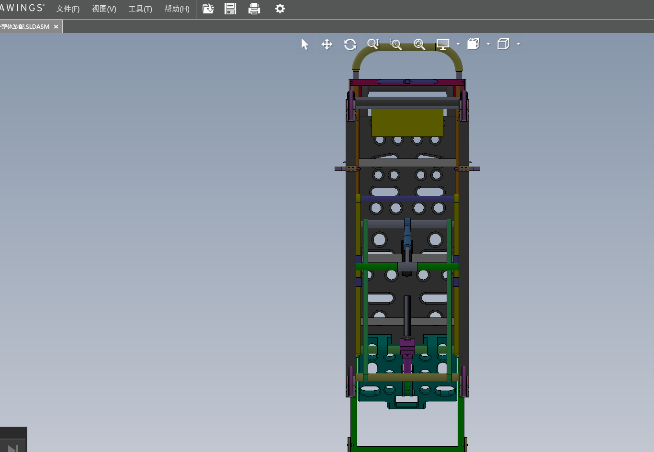This screenshot has width=654, height=452.
Task: Click the open file folder icon
Action: [208, 9]
